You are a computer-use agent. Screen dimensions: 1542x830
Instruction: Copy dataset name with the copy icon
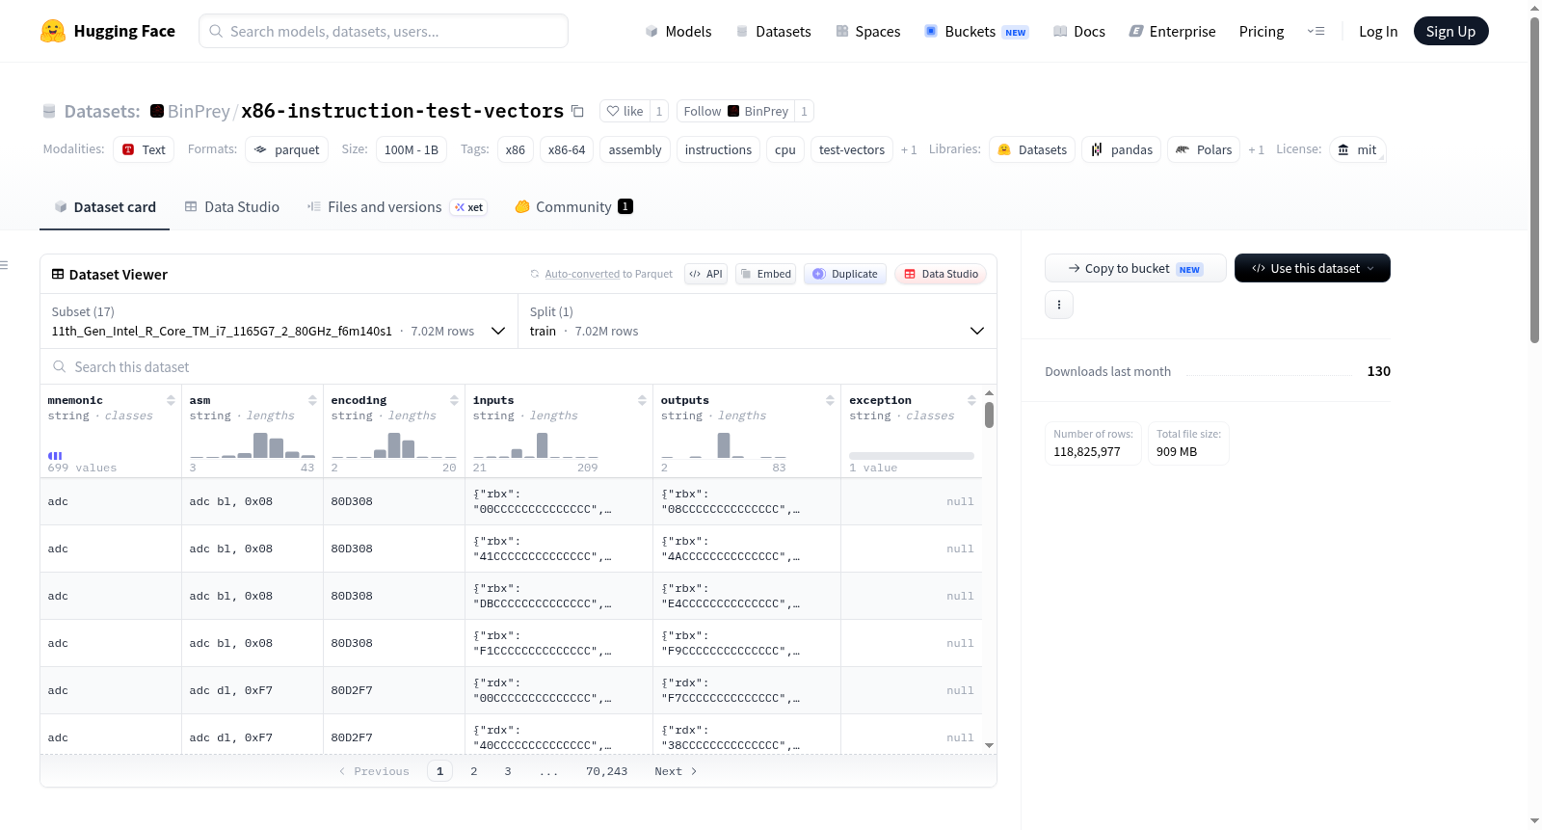(577, 111)
